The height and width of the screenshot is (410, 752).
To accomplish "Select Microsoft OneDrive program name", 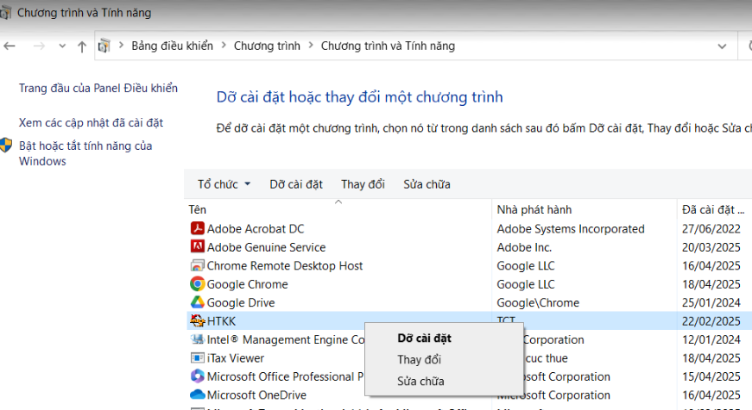I will pyautogui.click(x=256, y=395).
